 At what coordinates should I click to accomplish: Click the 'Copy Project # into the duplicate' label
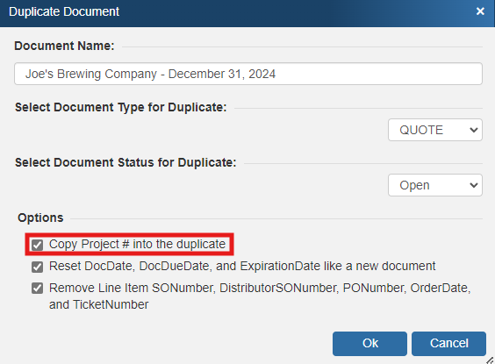point(137,244)
